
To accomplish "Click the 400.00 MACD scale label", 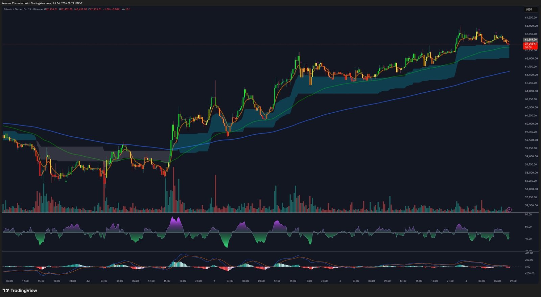I will tap(529, 253).
